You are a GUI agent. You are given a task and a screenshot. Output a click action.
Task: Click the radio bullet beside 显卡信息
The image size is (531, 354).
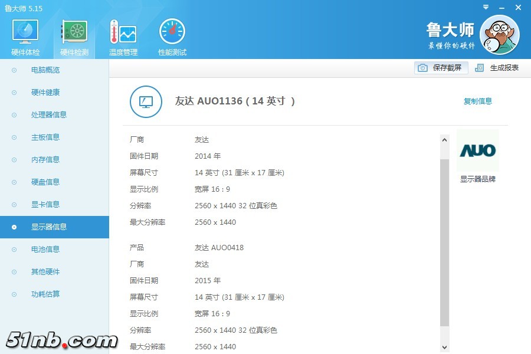tap(14, 204)
